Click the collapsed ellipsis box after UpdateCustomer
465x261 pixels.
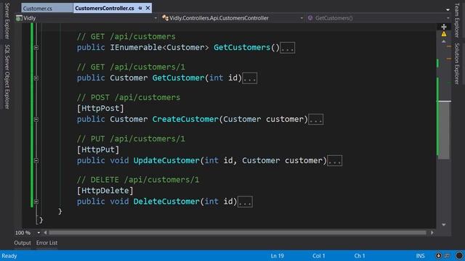point(334,160)
